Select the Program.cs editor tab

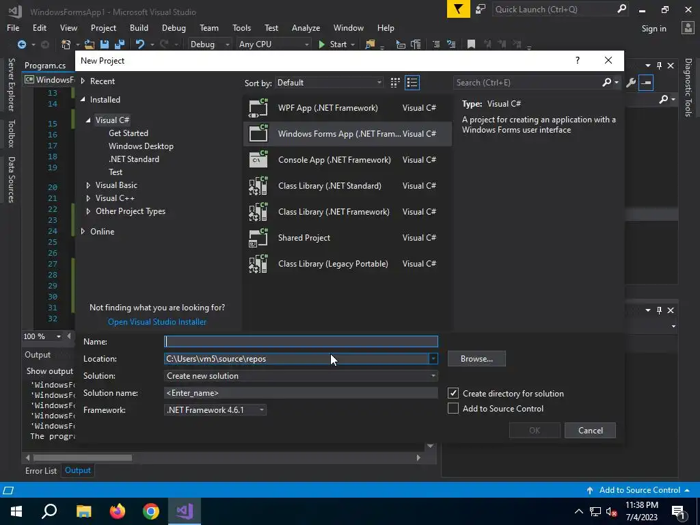(45, 65)
